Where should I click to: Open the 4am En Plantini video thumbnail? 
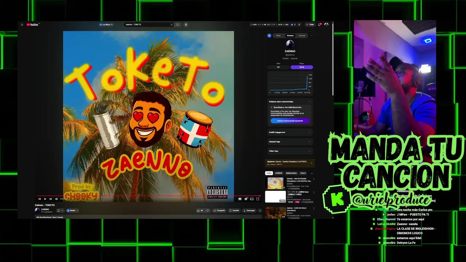tap(276, 183)
